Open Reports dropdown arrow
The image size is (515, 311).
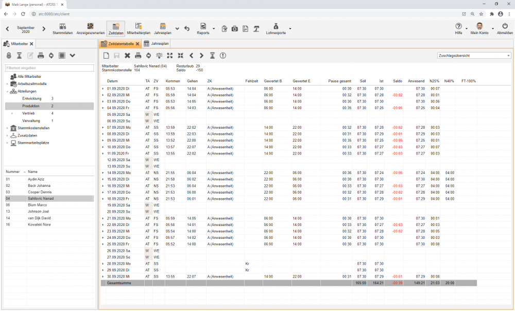214,29
